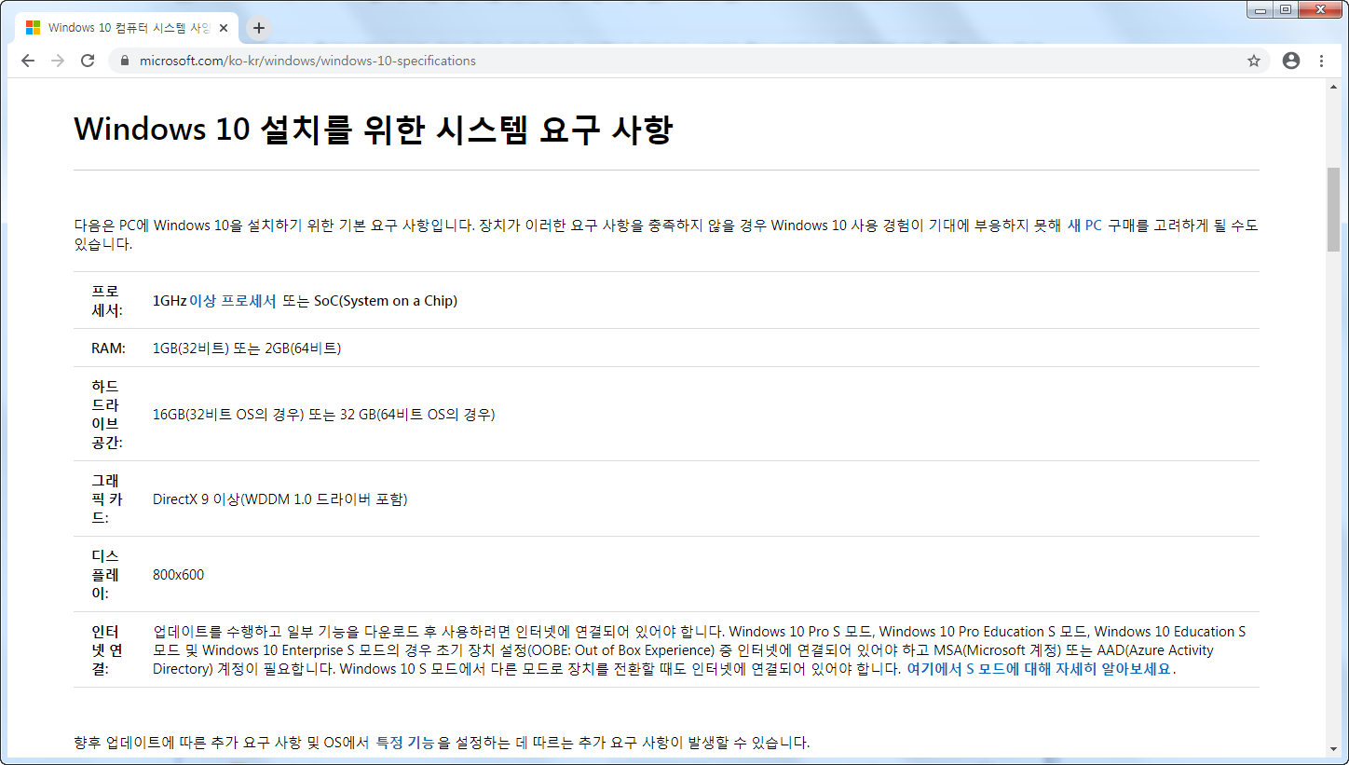Screen dimensions: 1349x765
Task: Click the 프로세서: row label
Action: tap(107, 301)
